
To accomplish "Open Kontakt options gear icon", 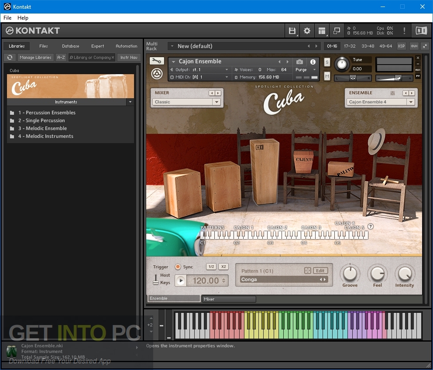I will tap(307, 31).
